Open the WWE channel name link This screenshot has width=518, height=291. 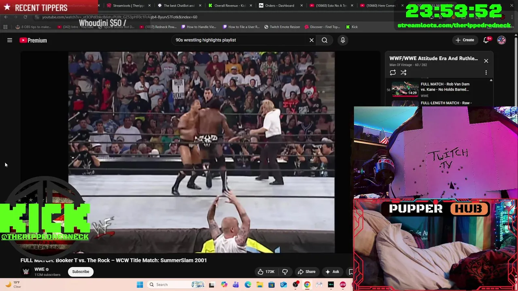[x=39, y=269]
